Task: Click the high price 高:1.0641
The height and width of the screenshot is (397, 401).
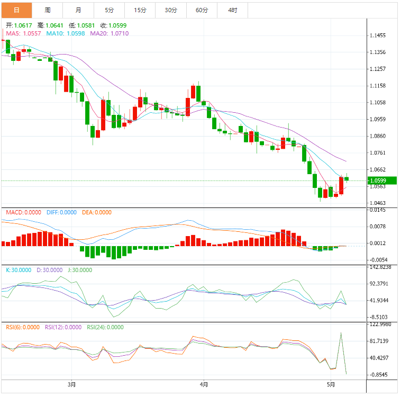Action: [50, 25]
